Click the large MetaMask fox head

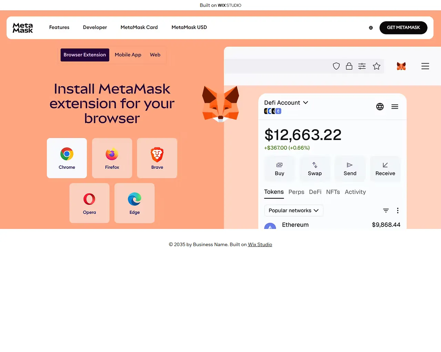220,104
